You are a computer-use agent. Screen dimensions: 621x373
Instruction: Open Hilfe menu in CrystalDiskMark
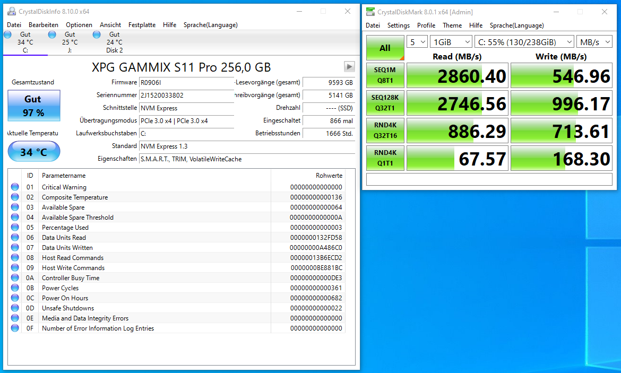pyautogui.click(x=476, y=25)
